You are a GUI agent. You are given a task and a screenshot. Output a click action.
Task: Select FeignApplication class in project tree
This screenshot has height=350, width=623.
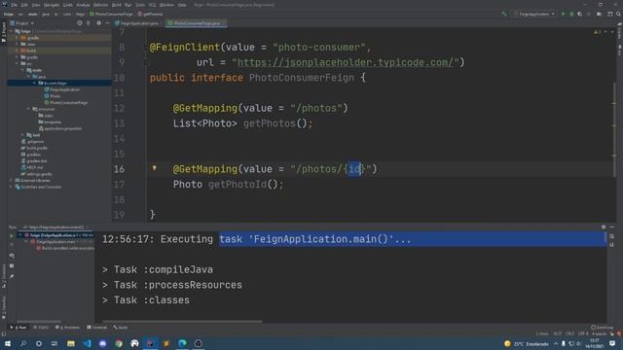click(x=62, y=89)
